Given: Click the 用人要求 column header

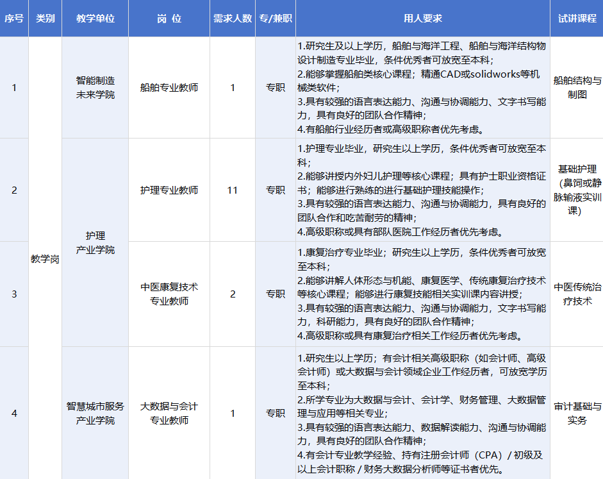Looking at the screenshot, I should [x=423, y=19].
